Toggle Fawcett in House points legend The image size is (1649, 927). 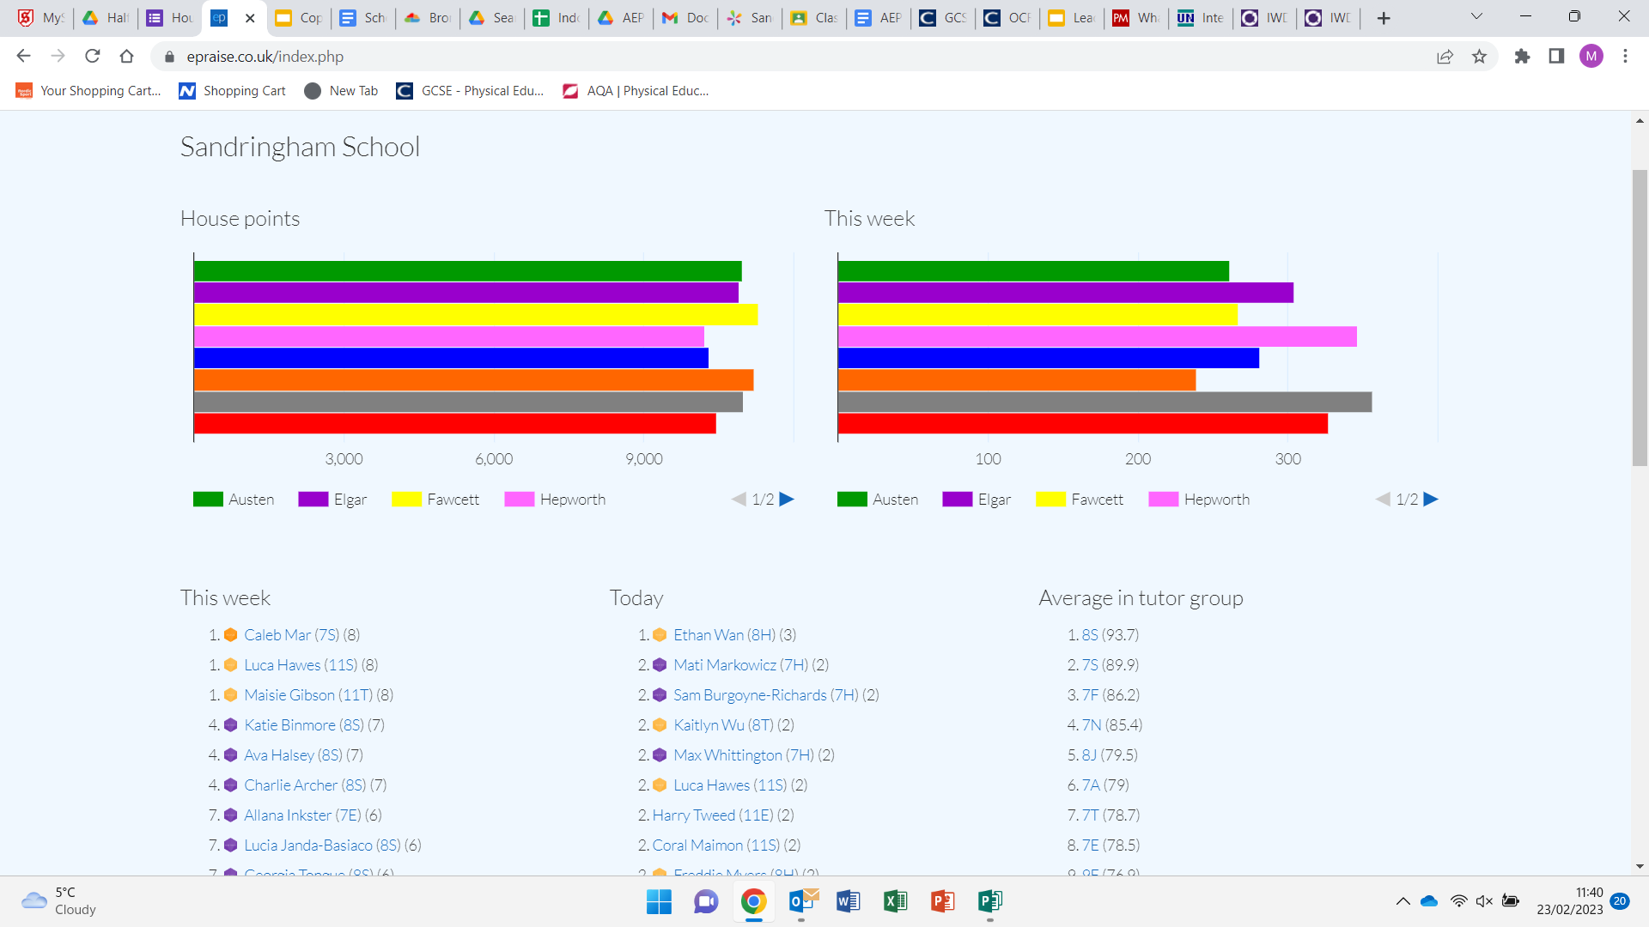[x=435, y=500]
